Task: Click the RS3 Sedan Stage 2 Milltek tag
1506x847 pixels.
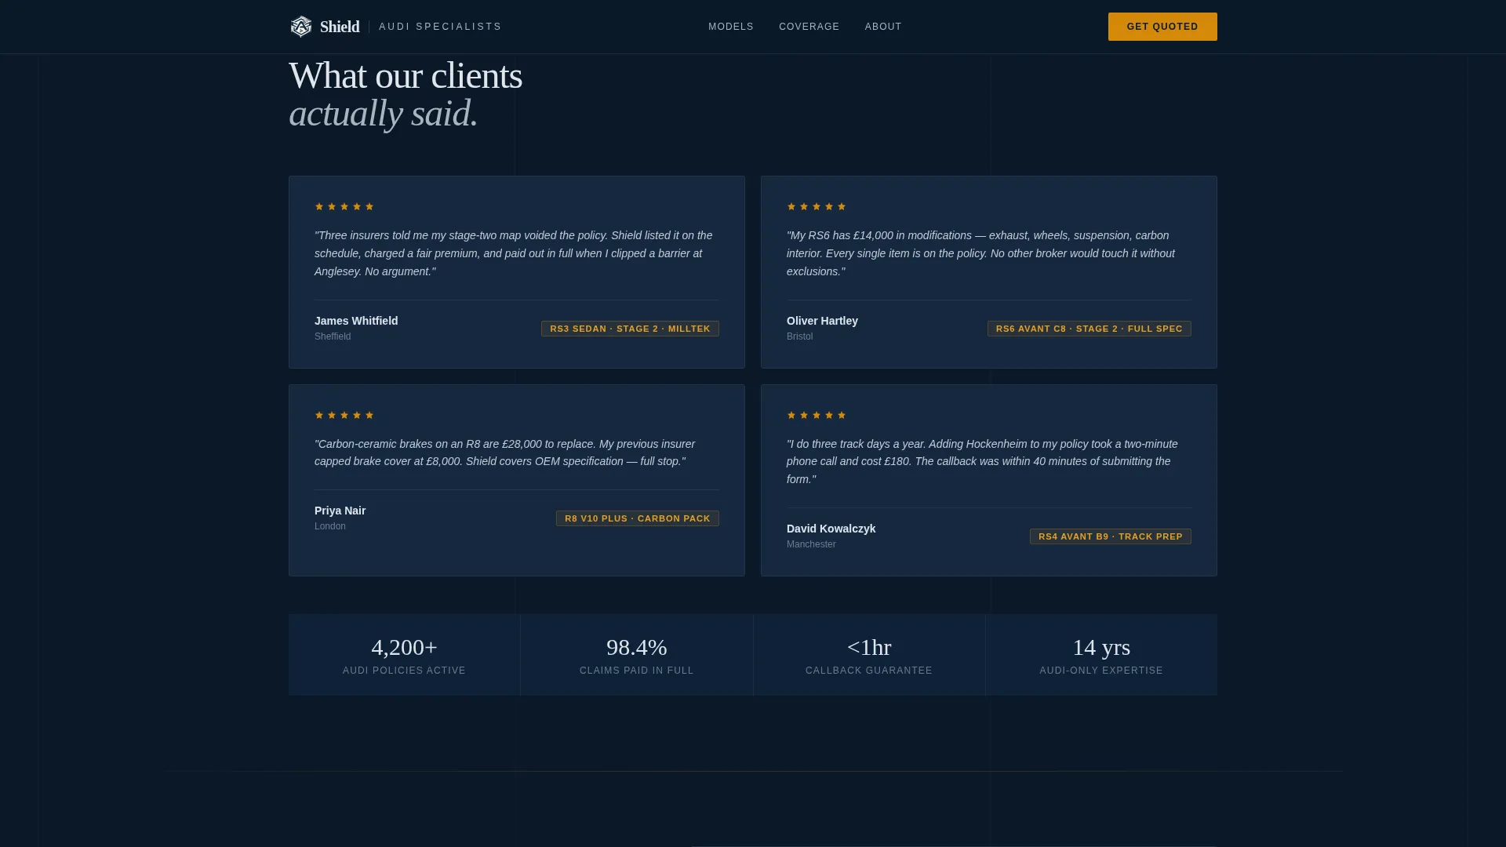Action: (630, 329)
